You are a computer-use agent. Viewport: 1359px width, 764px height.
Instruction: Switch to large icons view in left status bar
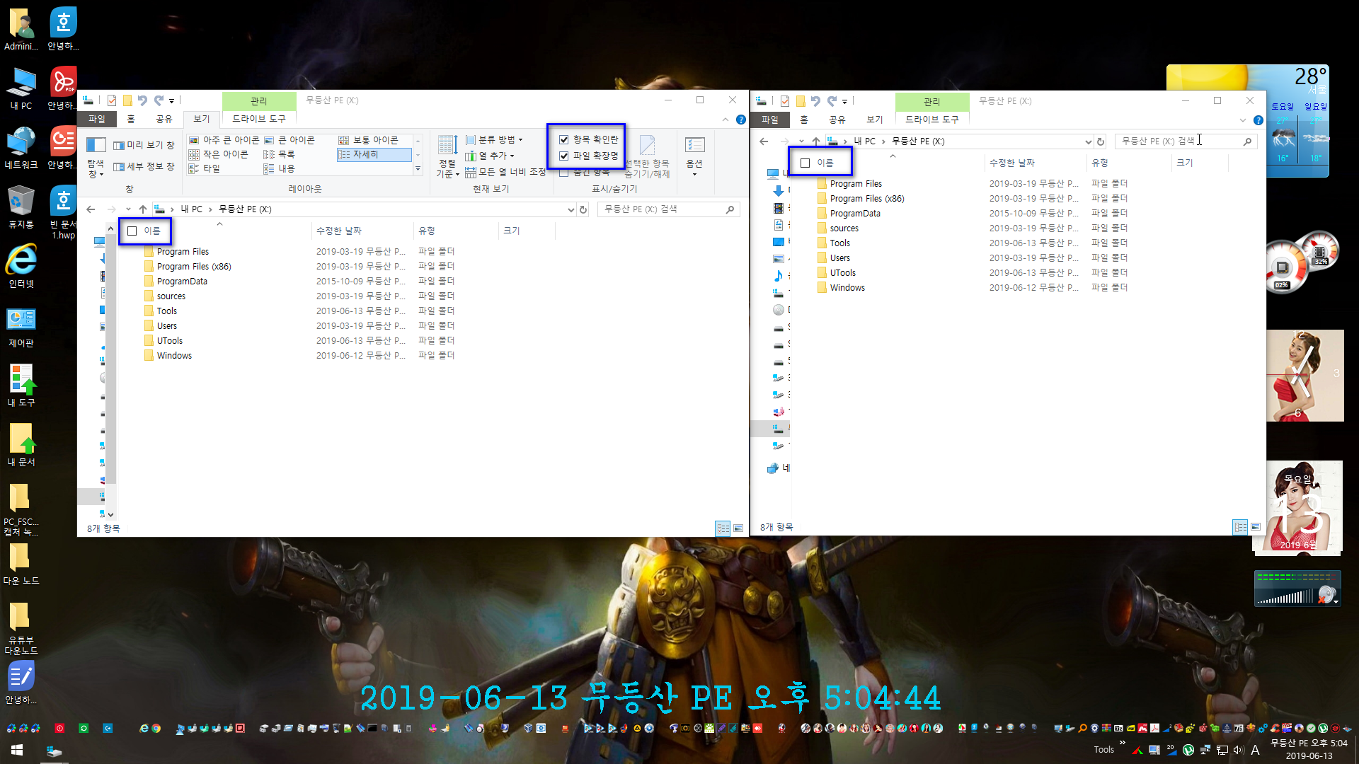(738, 528)
